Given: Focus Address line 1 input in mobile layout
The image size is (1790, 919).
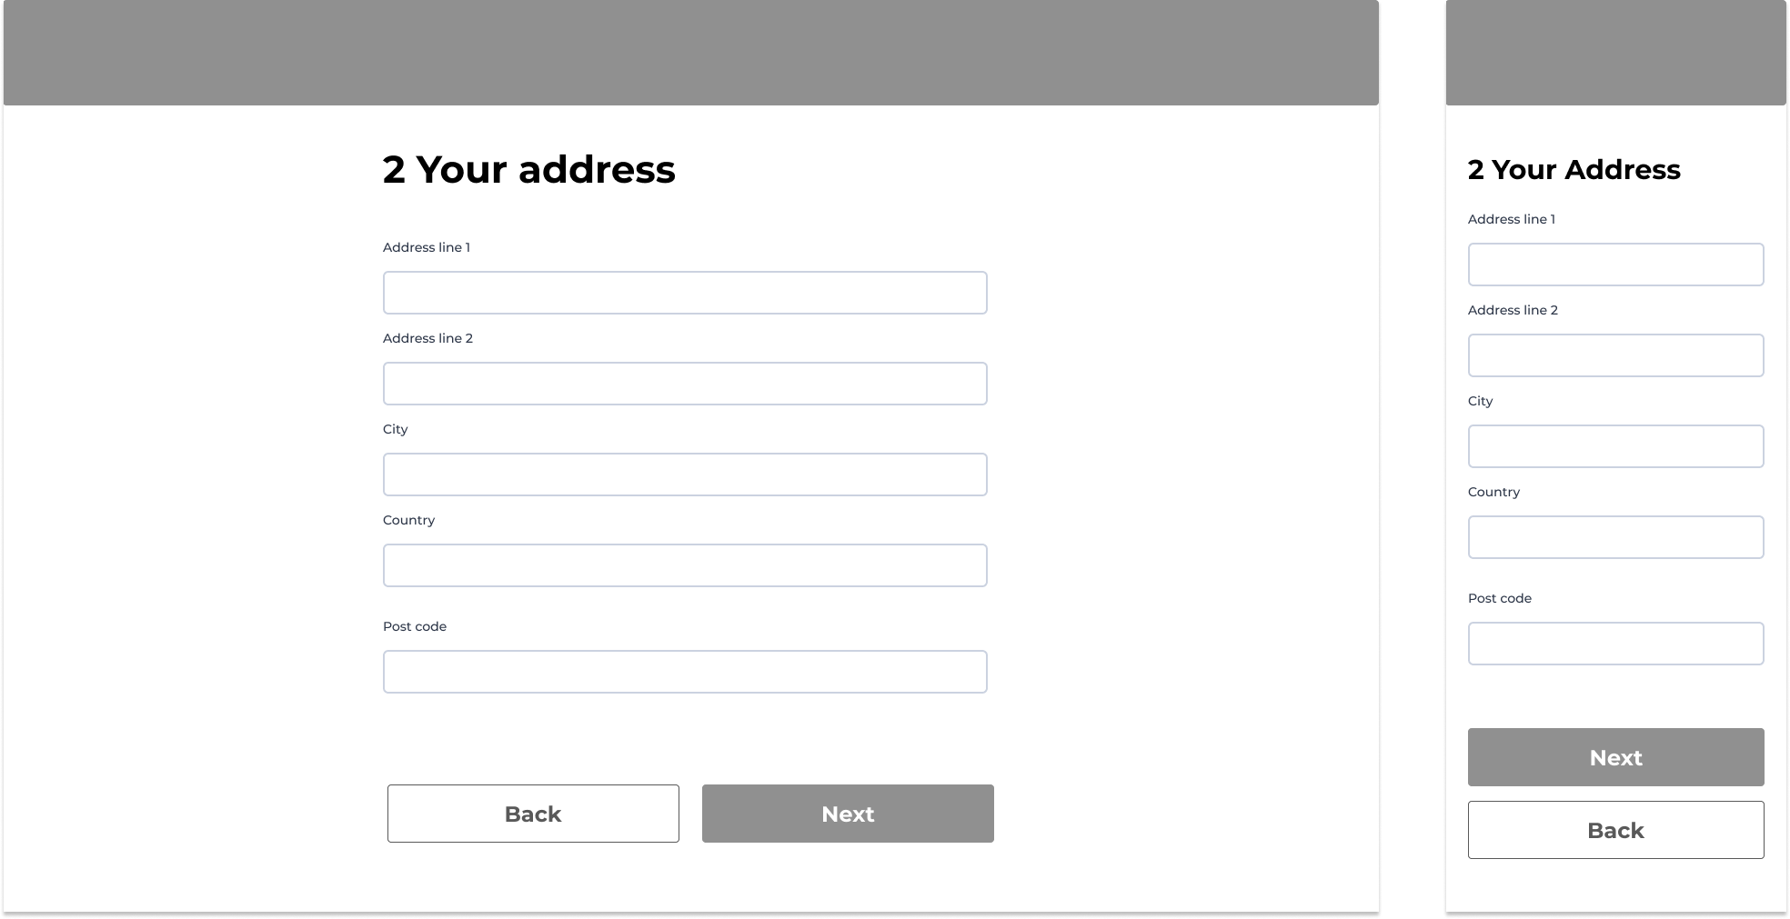Looking at the screenshot, I should pyautogui.click(x=1615, y=265).
